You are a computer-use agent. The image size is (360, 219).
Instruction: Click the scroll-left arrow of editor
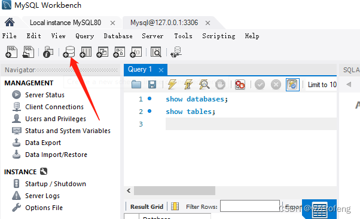129,190
